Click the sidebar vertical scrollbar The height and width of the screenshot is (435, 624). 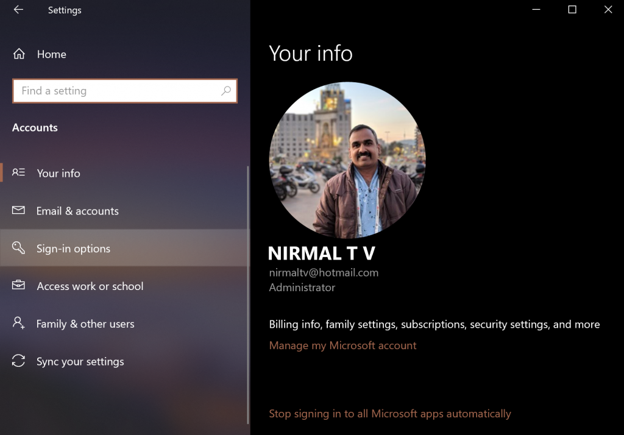(248, 294)
